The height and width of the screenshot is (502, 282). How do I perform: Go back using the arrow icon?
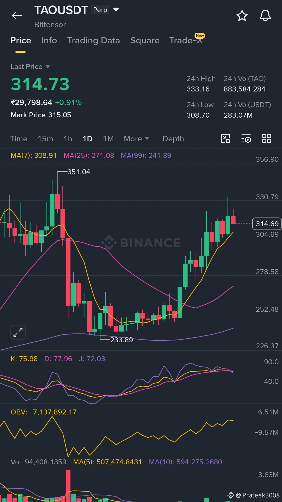[x=17, y=16]
